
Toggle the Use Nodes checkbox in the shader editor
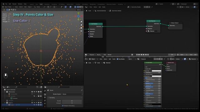[117, 59]
